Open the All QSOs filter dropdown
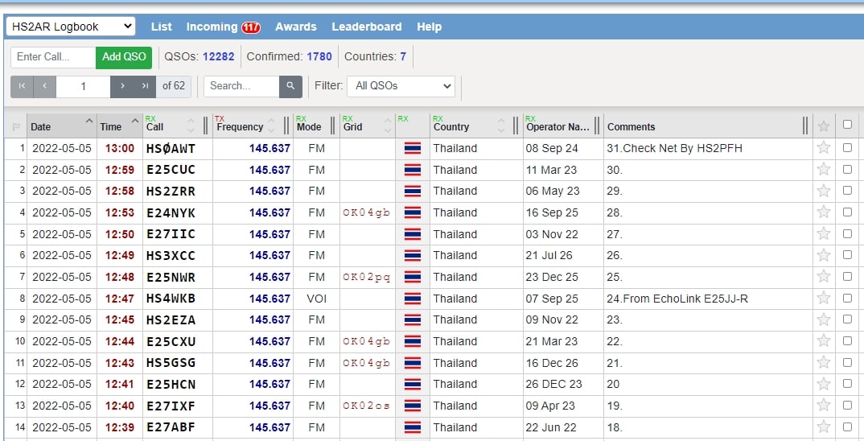The height and width of the screenshot is (441, 864). 401,86
